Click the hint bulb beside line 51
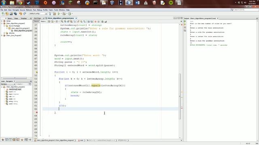The image size is (259, 145). [x=37, y=72]
